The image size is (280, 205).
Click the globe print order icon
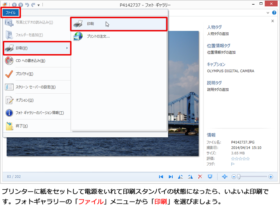78,36
